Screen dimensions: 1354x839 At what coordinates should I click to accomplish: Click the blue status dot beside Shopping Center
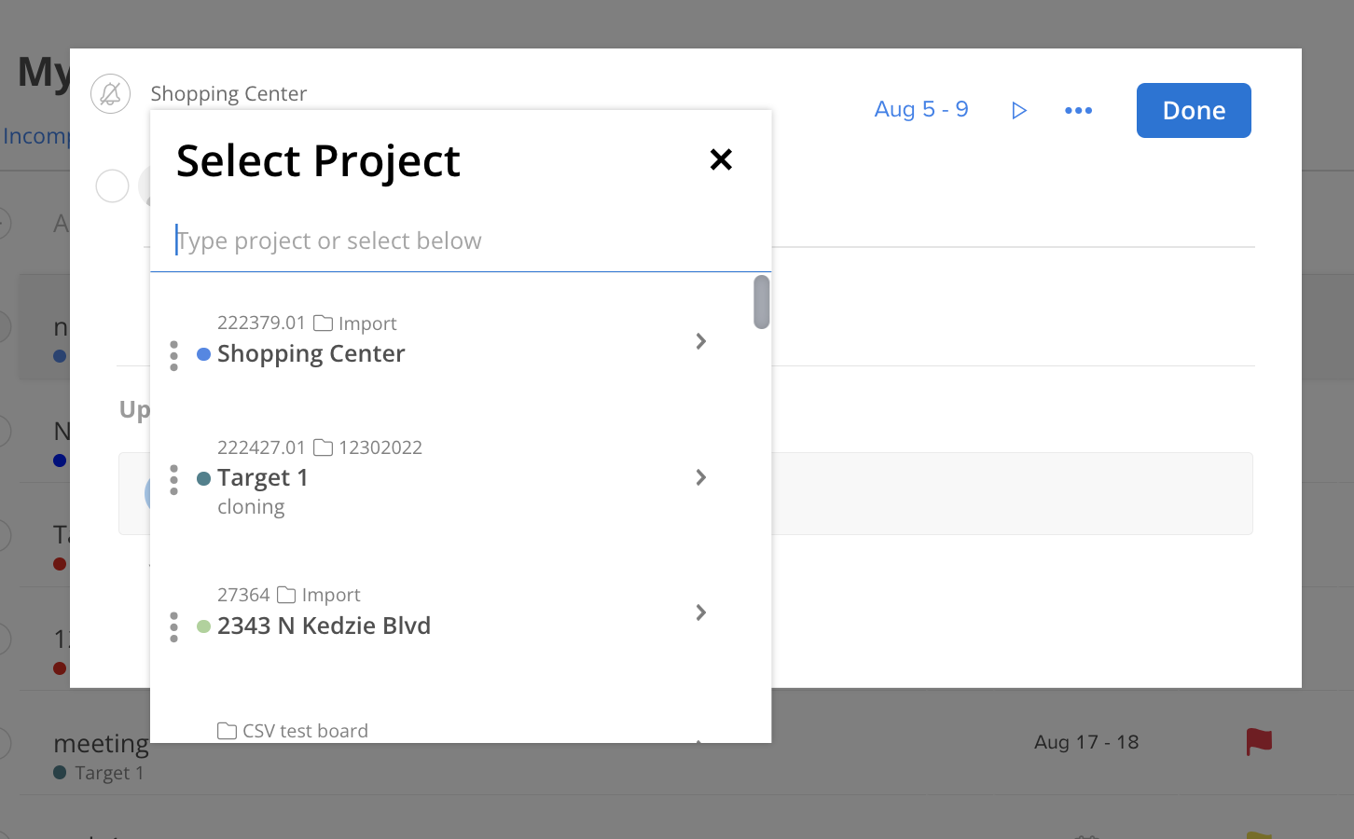tap(203, 354)
